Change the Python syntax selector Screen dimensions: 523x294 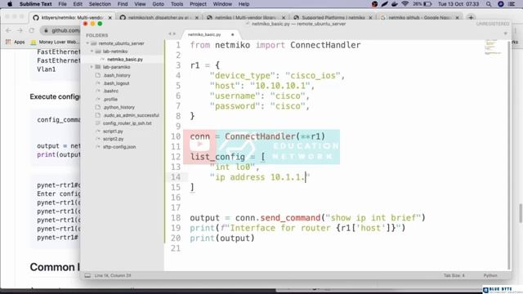point(490,276)
